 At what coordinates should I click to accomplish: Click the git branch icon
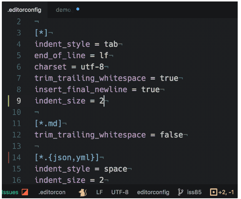(x=181, y=192)
